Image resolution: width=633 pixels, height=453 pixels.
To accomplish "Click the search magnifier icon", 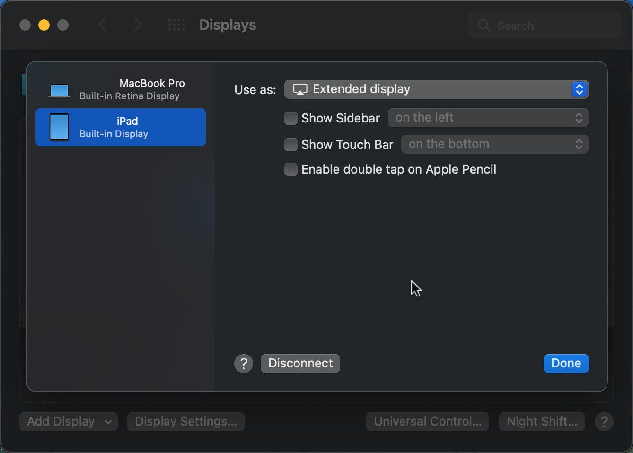I will coord(484,26).
